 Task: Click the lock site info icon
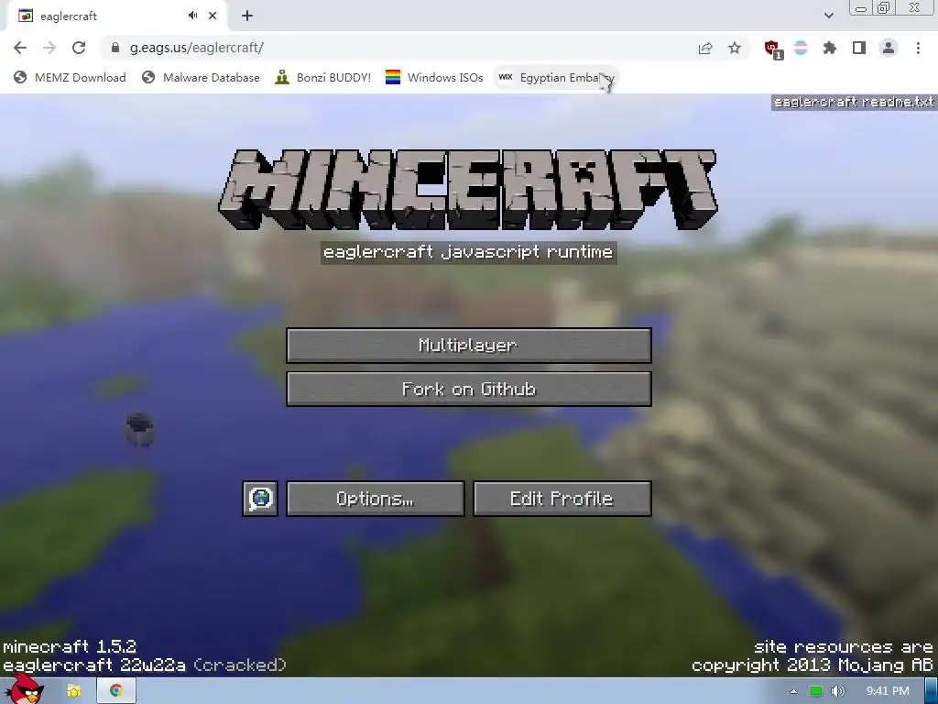point(115,48)
